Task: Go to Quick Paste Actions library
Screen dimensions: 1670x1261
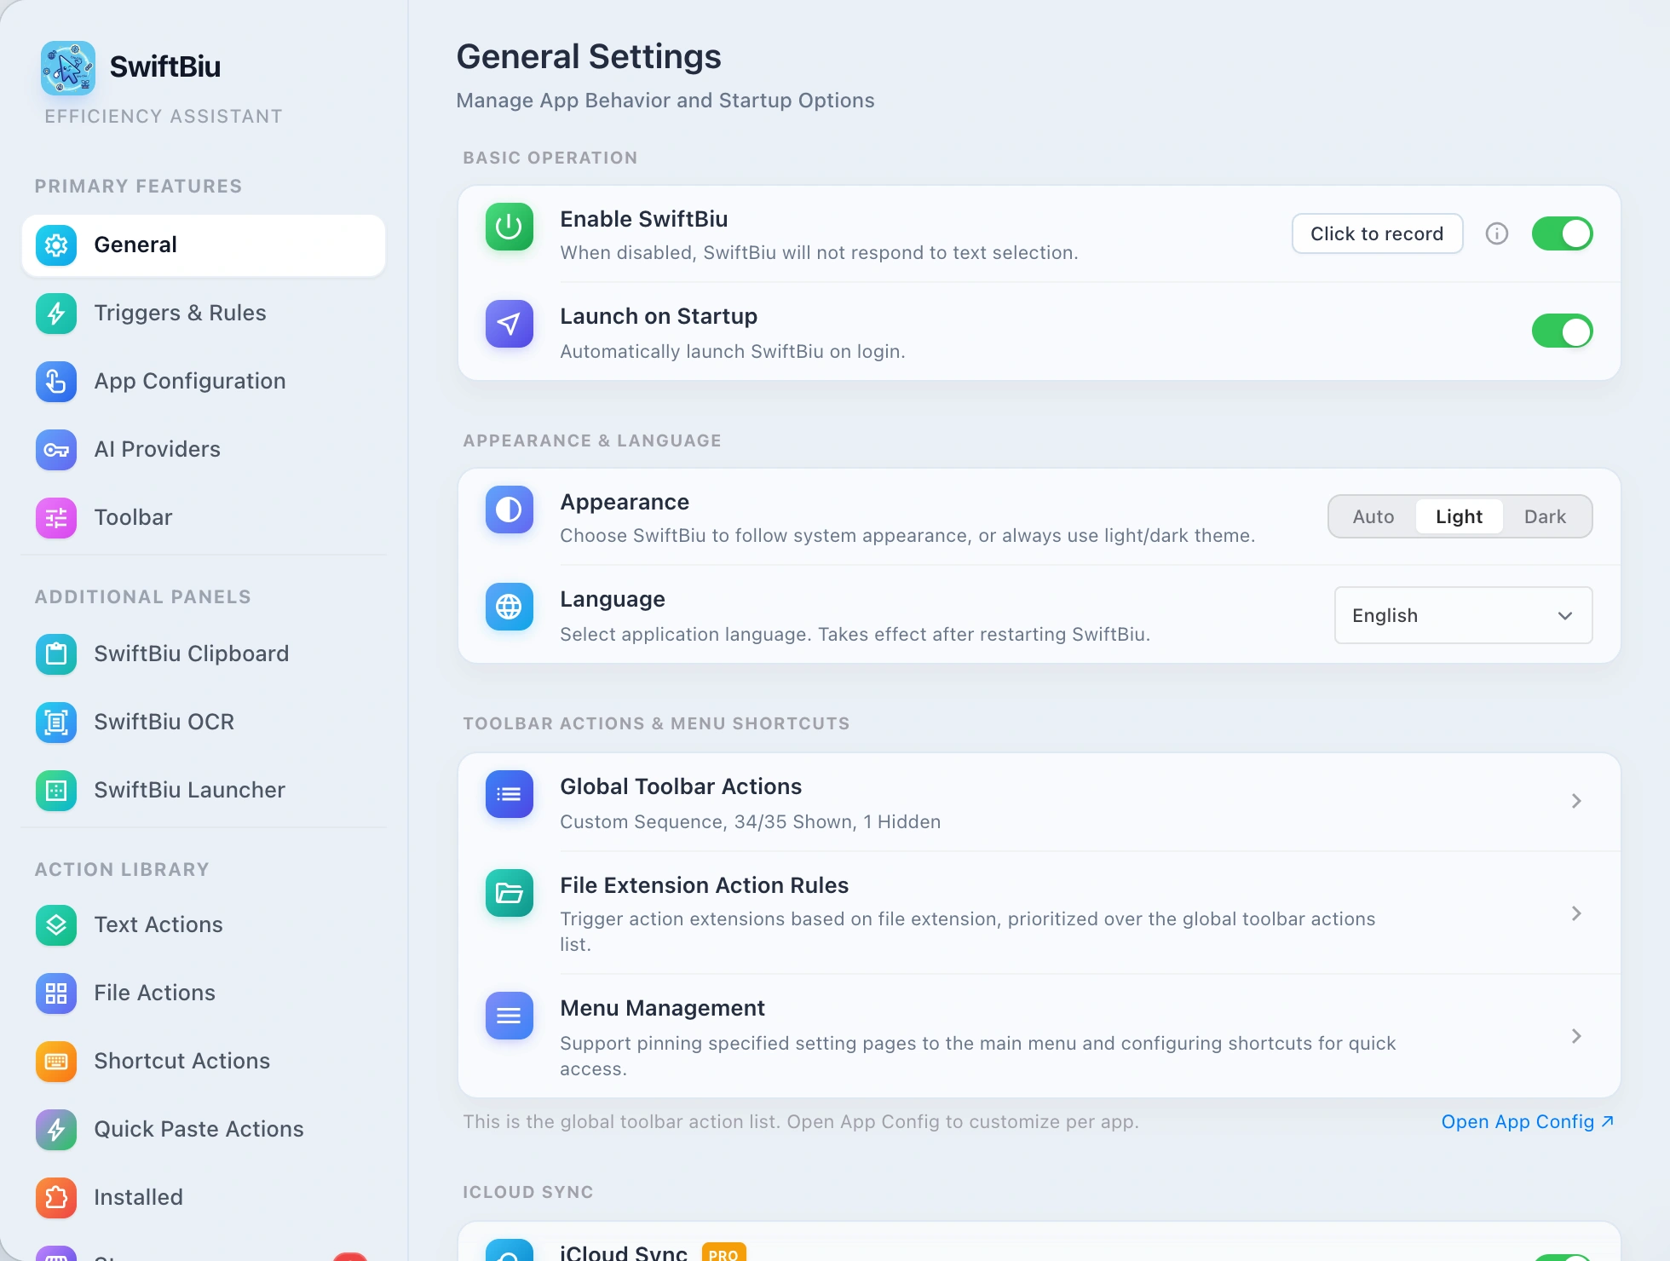Action: (x=204, y=1130)
